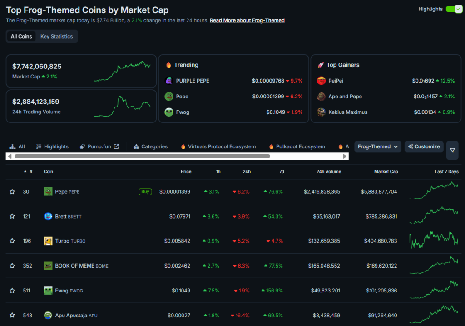
Task: Click the Fwog logo in table
Action: [48, 291]
